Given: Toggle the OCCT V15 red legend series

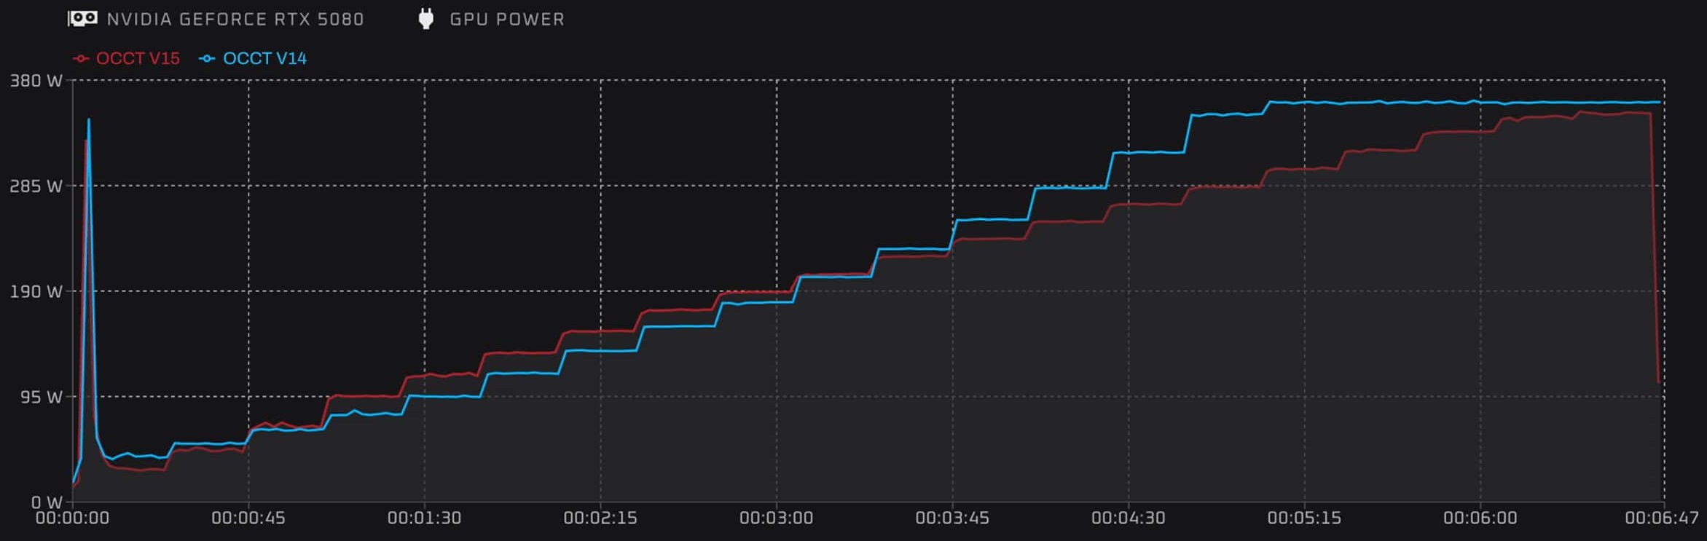Looking at the screenshot, I should (x=126, y=58).
